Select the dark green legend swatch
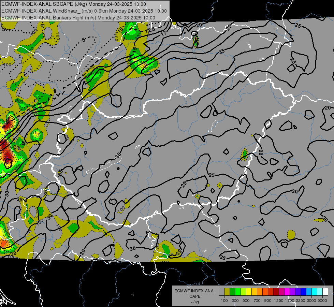 [233, 292]
